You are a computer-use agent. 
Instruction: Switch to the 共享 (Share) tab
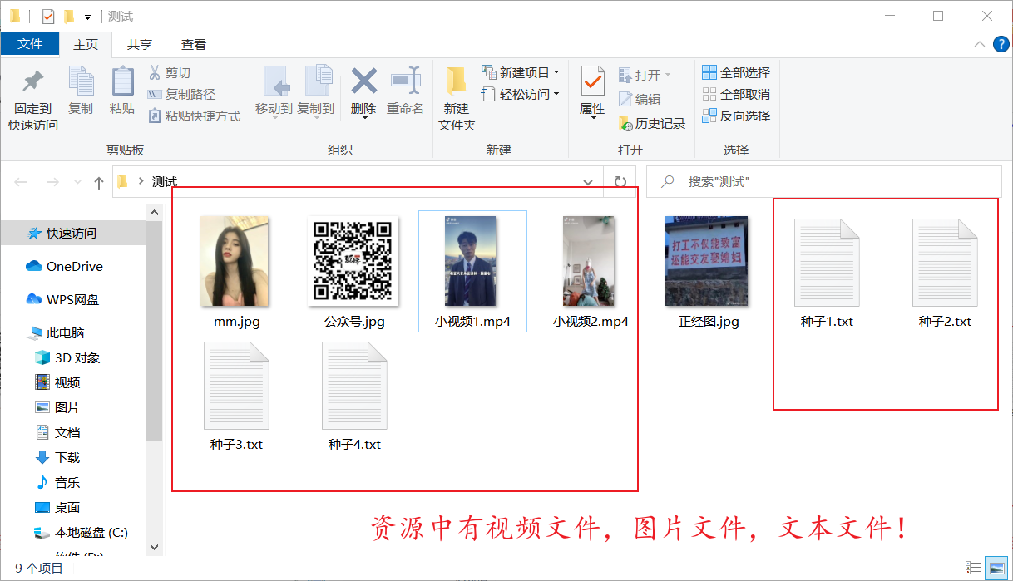[140, 44]
